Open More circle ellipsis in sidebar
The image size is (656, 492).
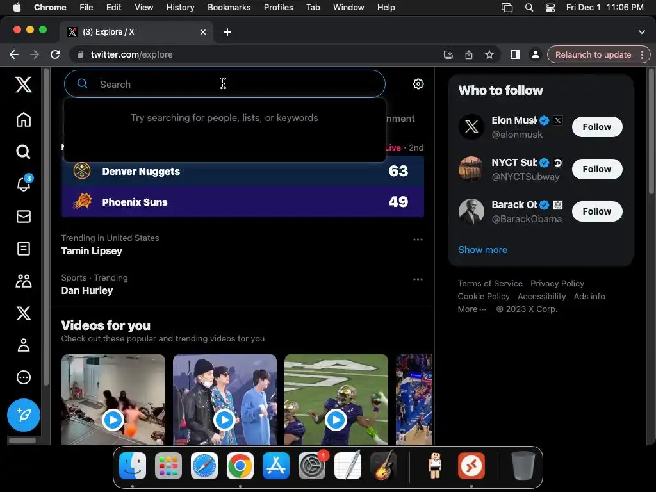point(24,377)
